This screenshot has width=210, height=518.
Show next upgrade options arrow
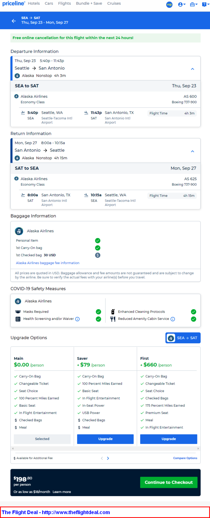(x=108, y=458)
